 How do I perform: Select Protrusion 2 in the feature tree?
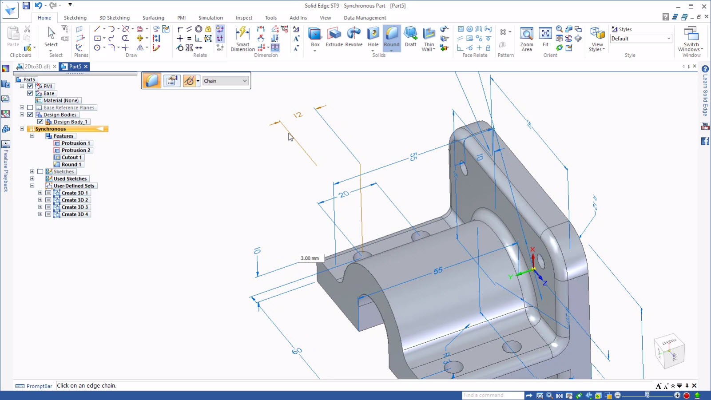[75, 150]
